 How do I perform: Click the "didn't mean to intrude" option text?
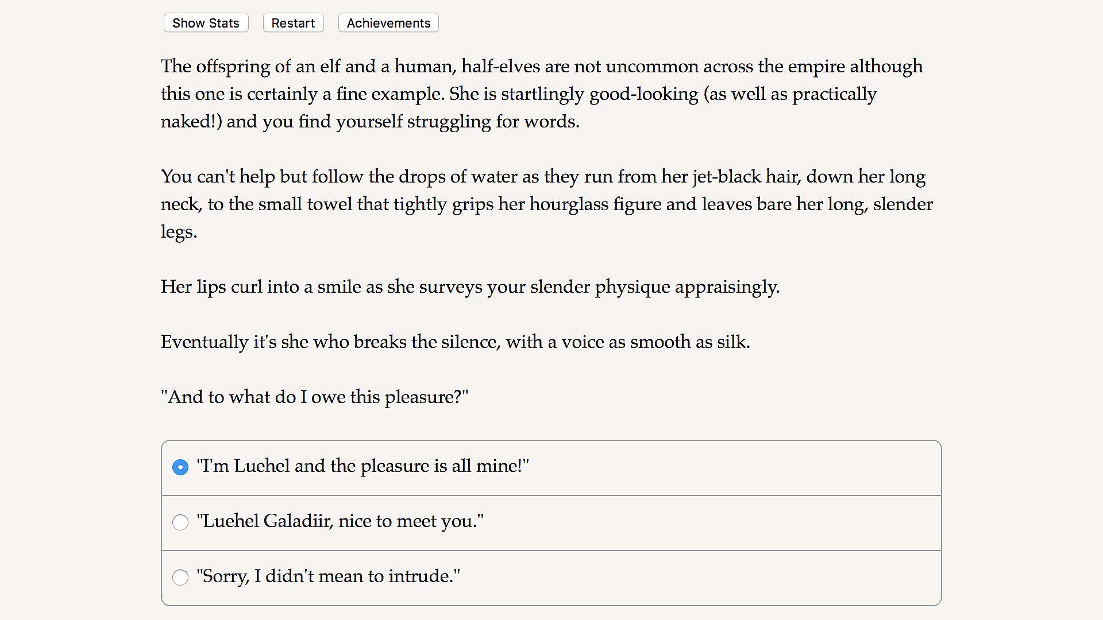328,576
